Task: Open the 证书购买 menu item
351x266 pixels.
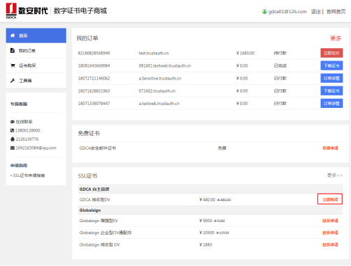Action: (x=36, y=65)
